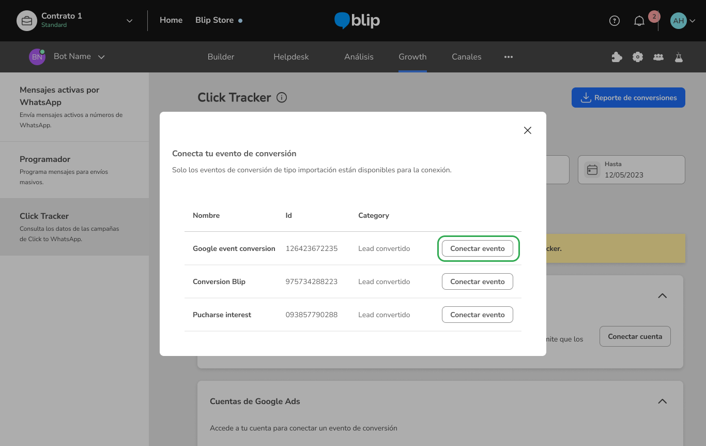
Task: Show more navigation options ellipsis
Action: tap(509, 57)
